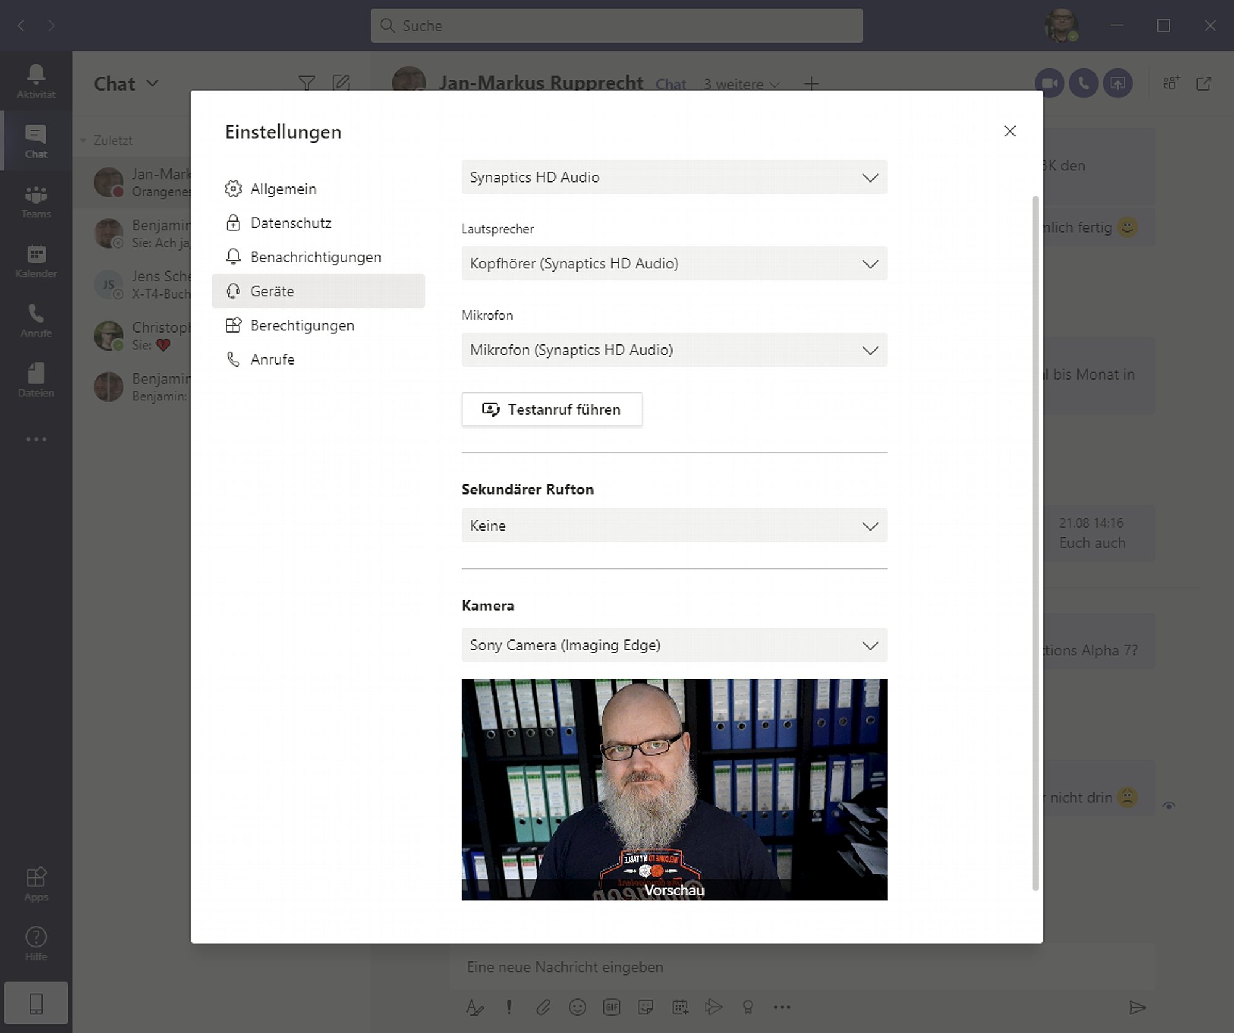Click the new message input field
The width and height of the screenshot is (1234, 1033).
801,967
